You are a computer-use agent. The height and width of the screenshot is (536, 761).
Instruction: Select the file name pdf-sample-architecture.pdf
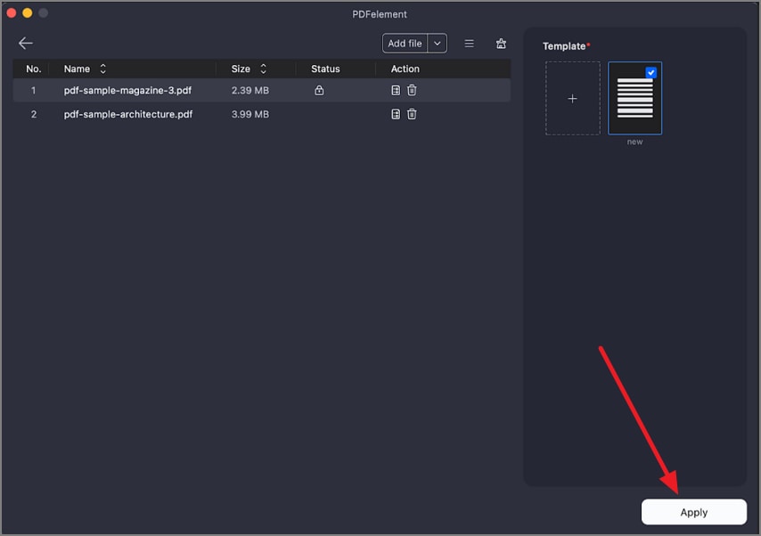(x=128, y=114)
